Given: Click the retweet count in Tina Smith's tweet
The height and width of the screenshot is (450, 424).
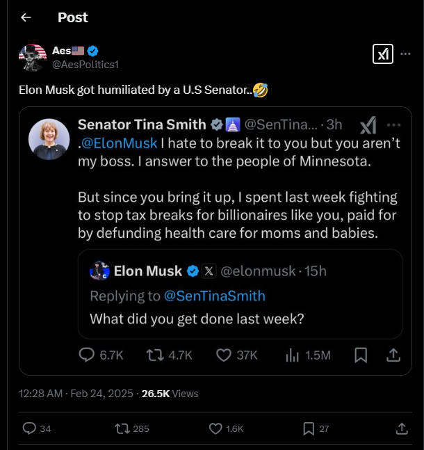Looking at the screenshot, I should click(x=170, y=355).
